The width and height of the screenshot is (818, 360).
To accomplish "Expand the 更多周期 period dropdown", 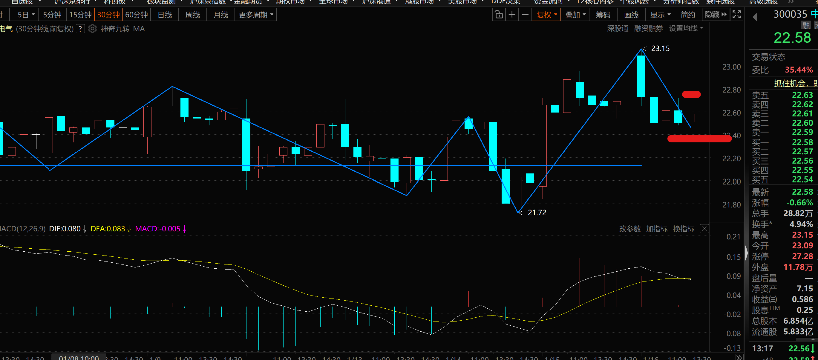I will point(256,15).
